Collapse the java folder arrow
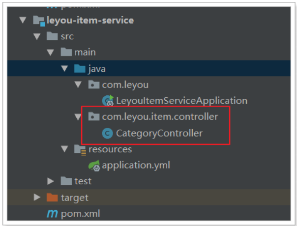Viewport: 297px width, 226px height. coord(64,68)
